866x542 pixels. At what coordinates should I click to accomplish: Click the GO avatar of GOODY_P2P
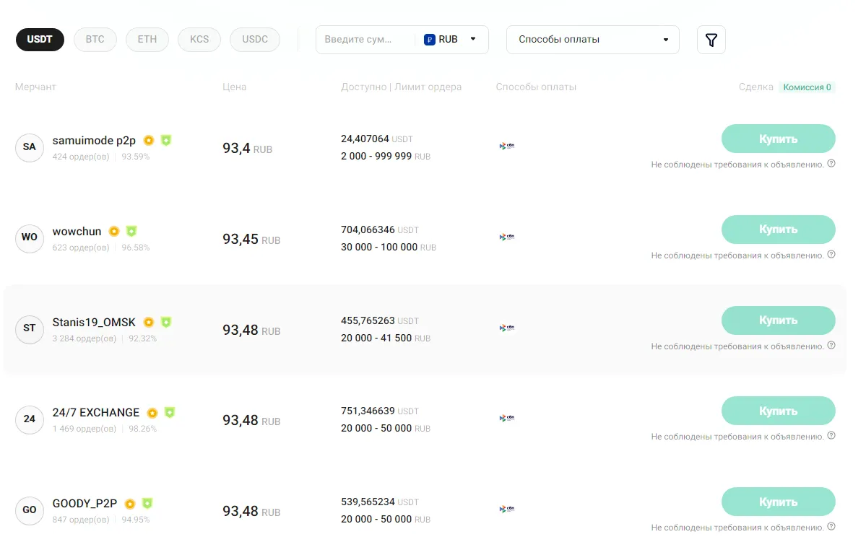tap(29, 510)
